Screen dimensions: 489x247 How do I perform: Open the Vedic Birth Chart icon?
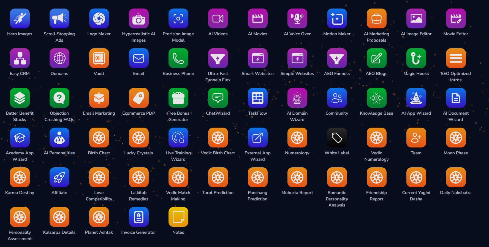point(218,138)
